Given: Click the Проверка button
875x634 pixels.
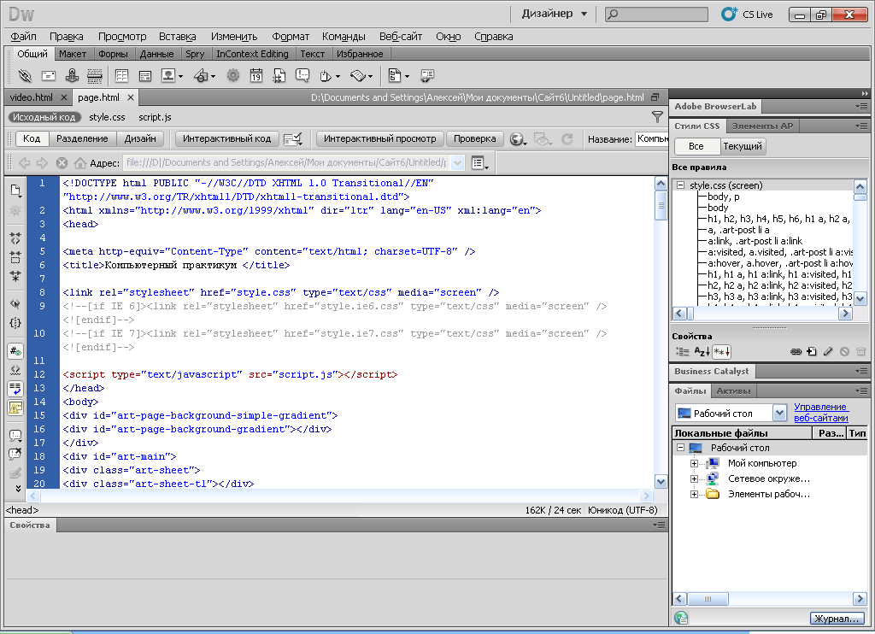Looking at the screenshot, I should point(475,138).
